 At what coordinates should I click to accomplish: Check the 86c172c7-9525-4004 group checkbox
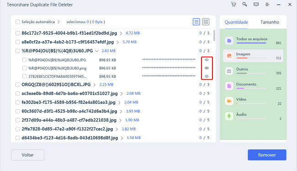18,33
